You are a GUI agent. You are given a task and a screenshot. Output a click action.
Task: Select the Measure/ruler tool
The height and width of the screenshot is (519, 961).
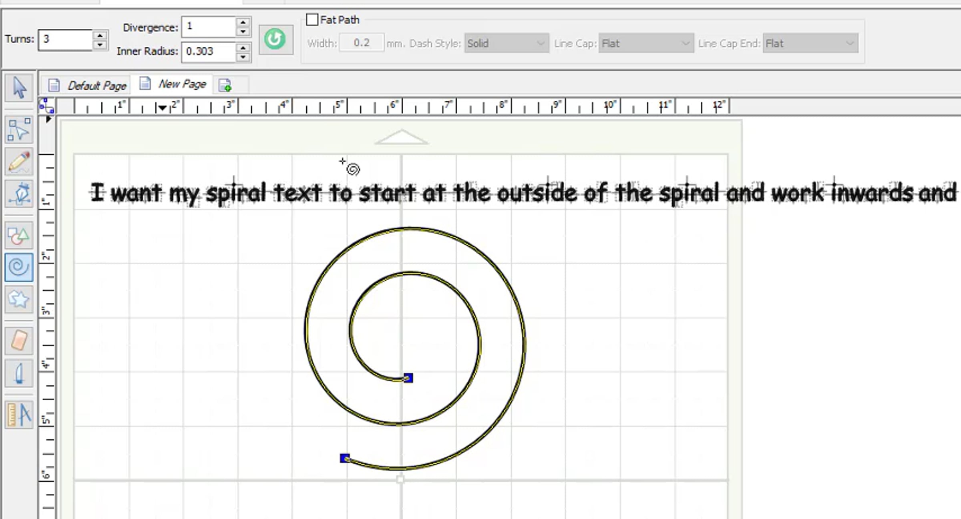(19, 415)
